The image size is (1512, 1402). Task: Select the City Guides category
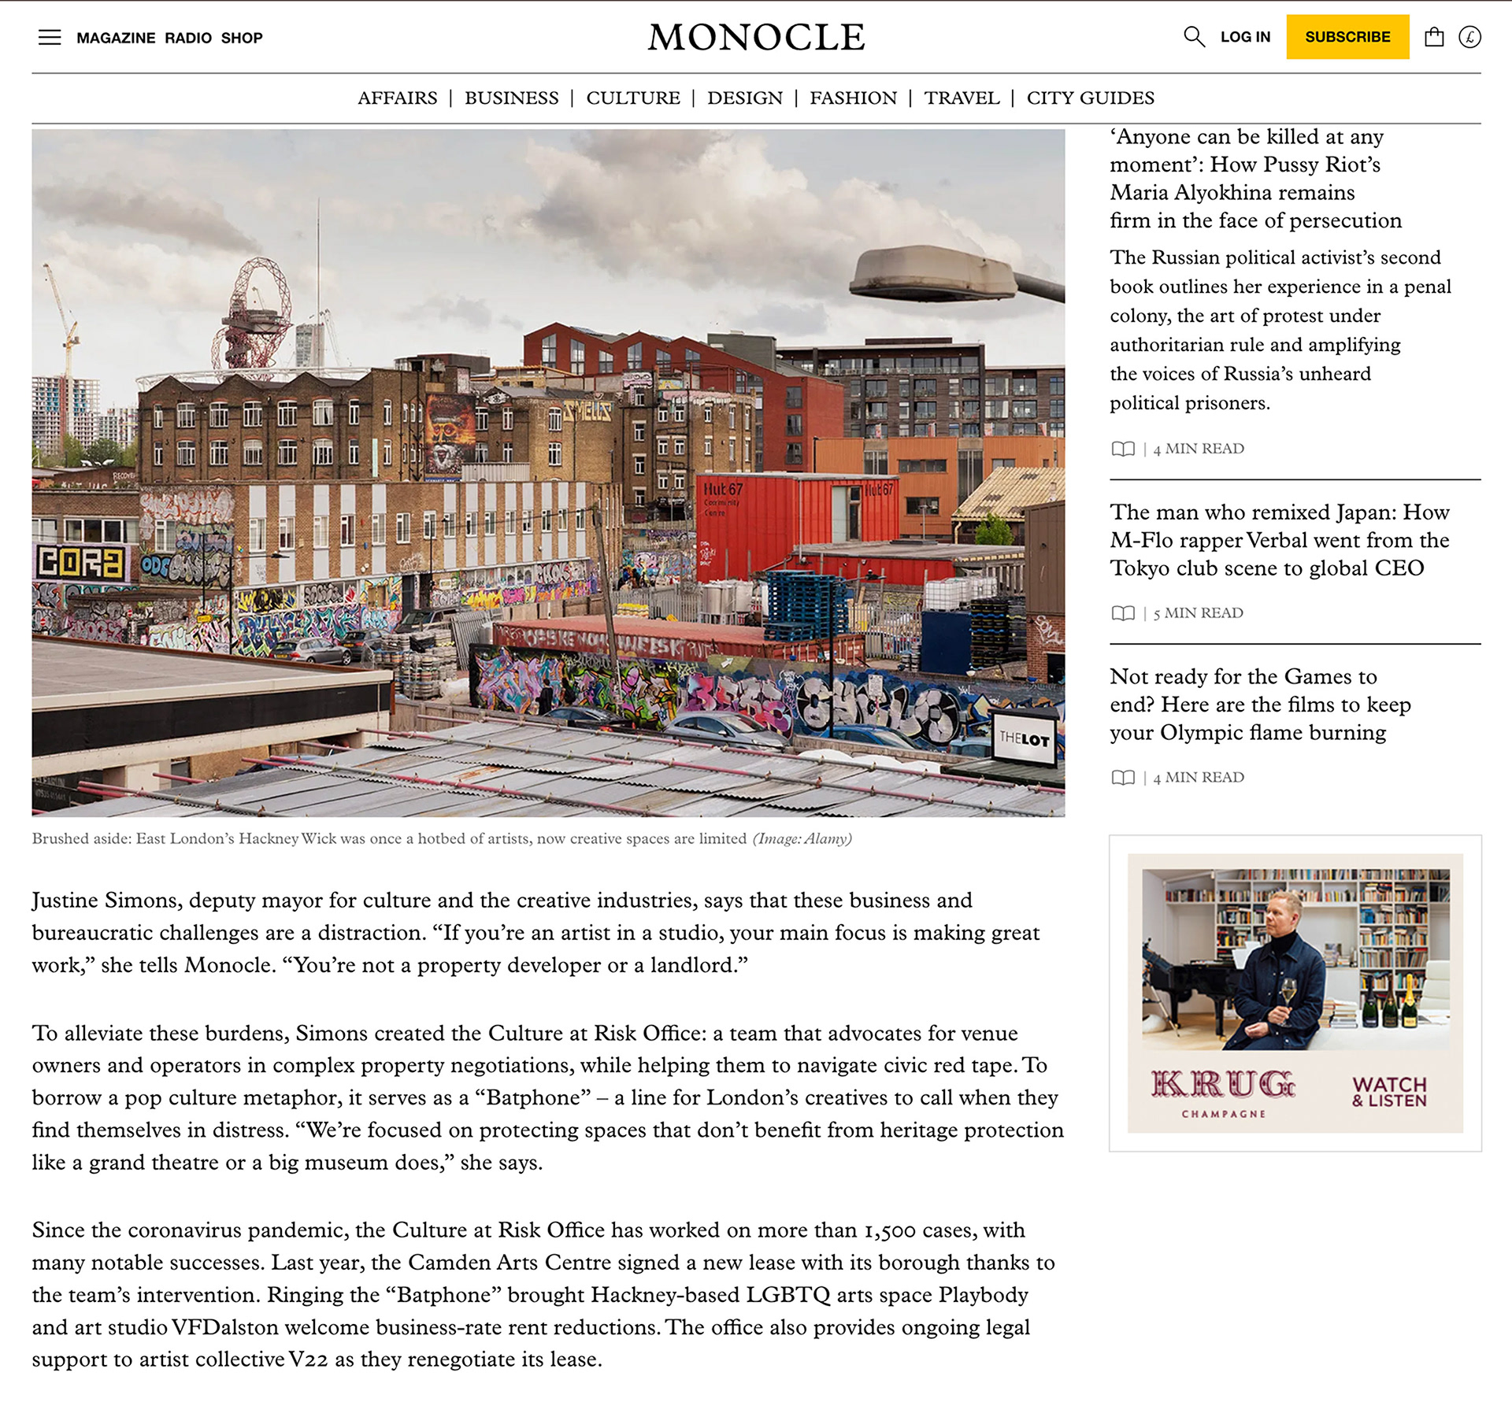click(1090, 98)
